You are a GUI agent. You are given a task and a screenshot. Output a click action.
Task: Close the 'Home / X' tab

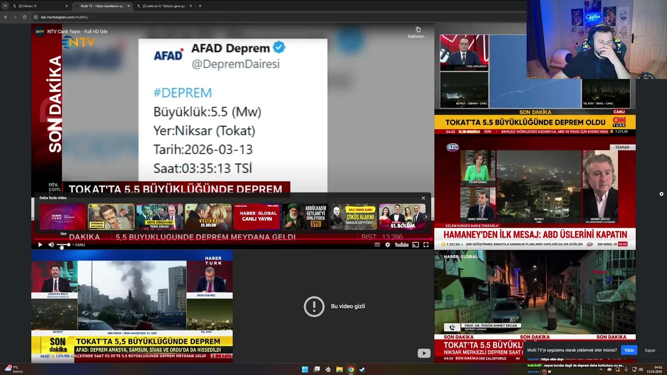point(67,6)
